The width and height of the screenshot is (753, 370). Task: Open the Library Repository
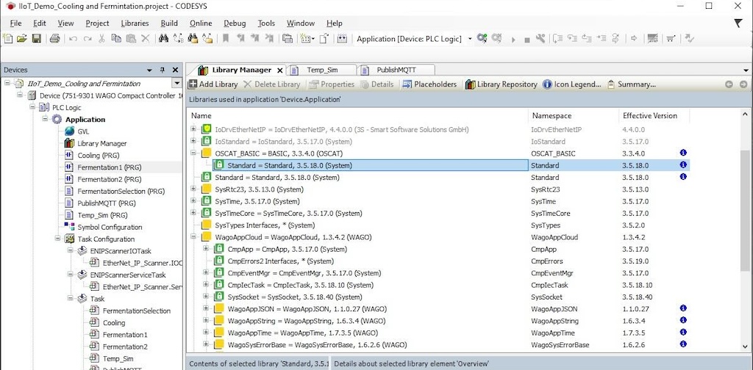pos(501,84)
